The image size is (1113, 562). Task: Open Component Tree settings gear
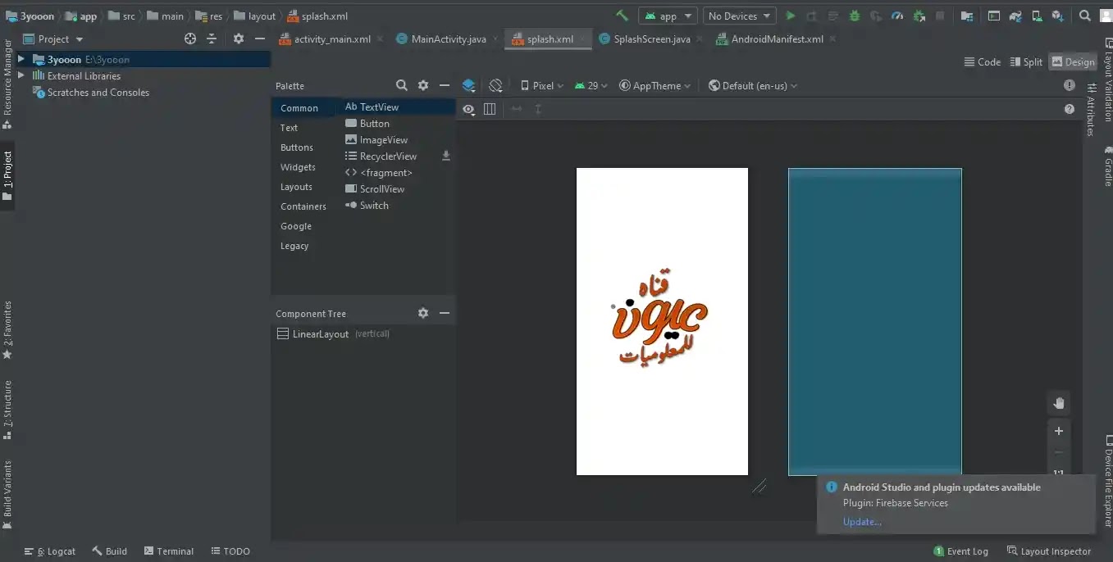click(423, 313)
